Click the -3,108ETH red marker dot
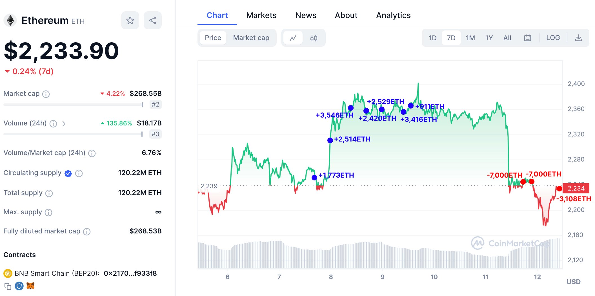This screenshot has height=296, width=595. [560, 189]
